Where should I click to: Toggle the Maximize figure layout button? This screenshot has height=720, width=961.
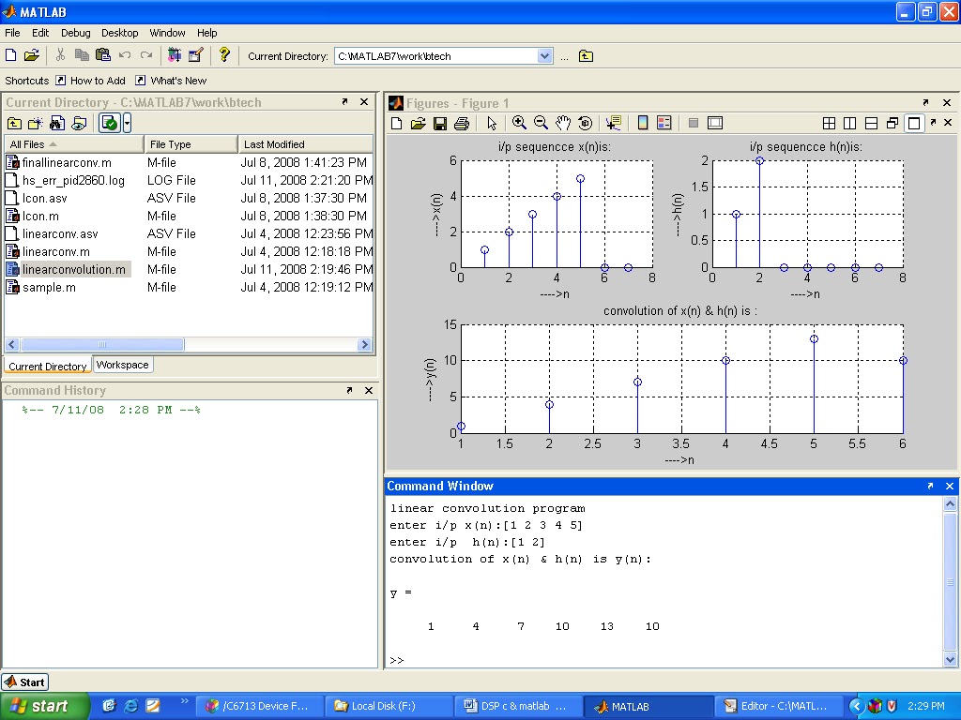click(913, 123)
